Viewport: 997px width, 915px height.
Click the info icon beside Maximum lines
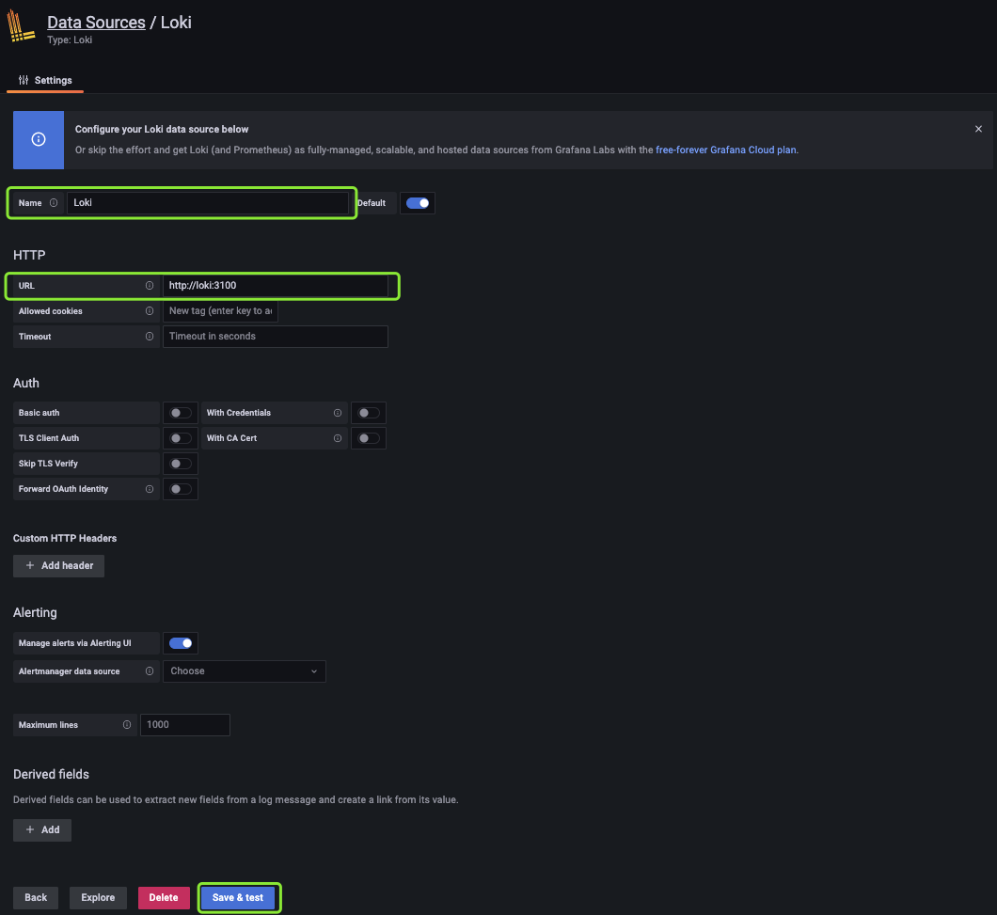[127, 725]
